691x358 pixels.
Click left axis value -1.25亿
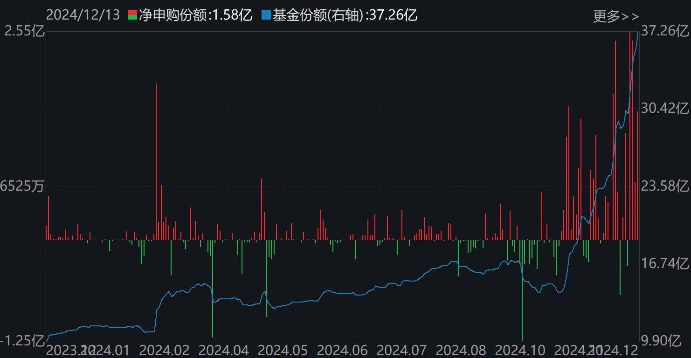[x=23, y=341]
